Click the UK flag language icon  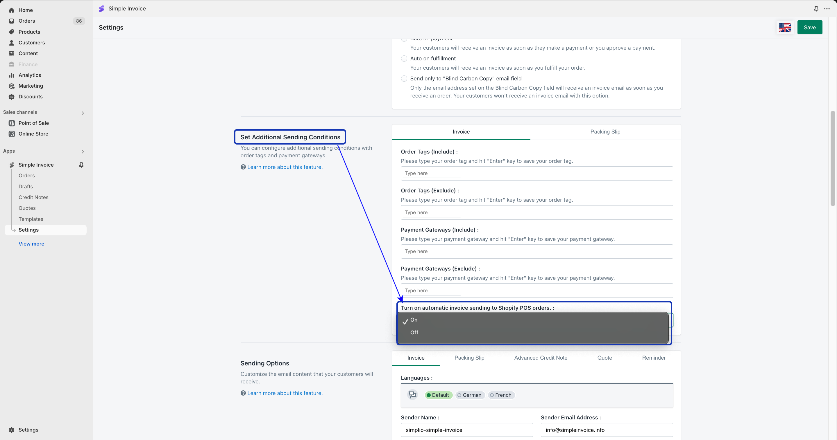[785, 28]
